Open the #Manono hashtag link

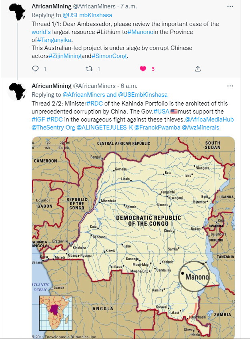click(x=140, y=32)
